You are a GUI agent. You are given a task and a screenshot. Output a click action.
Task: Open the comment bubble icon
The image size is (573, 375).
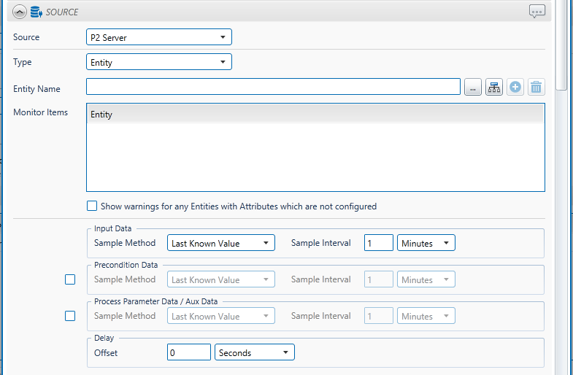pos(537,12)
